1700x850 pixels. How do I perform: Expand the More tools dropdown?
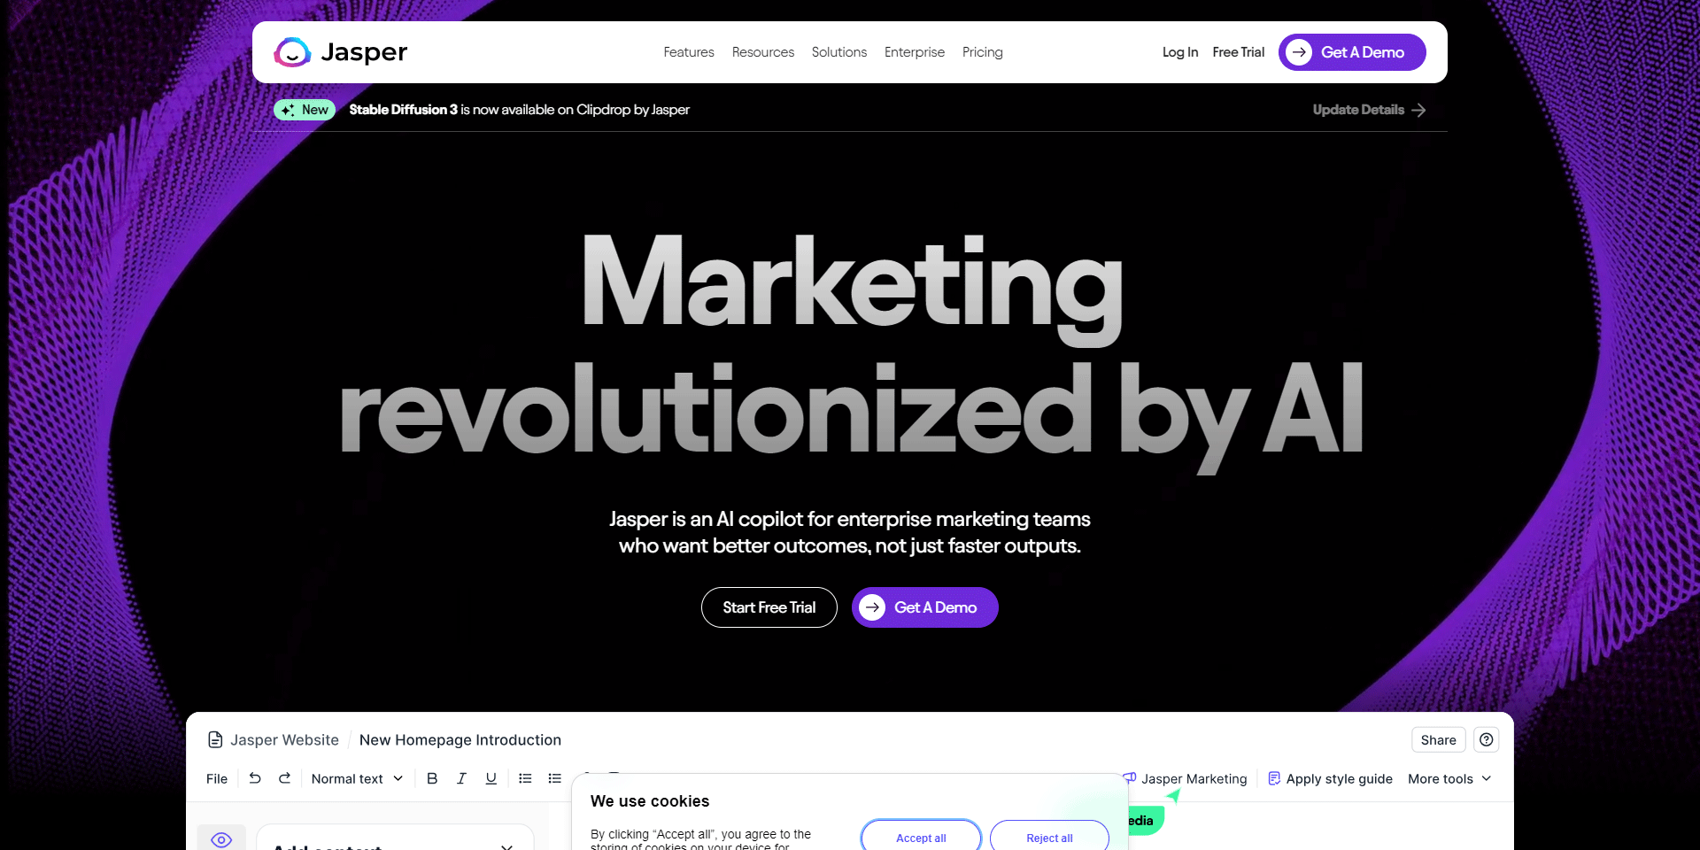point(1449,778)
